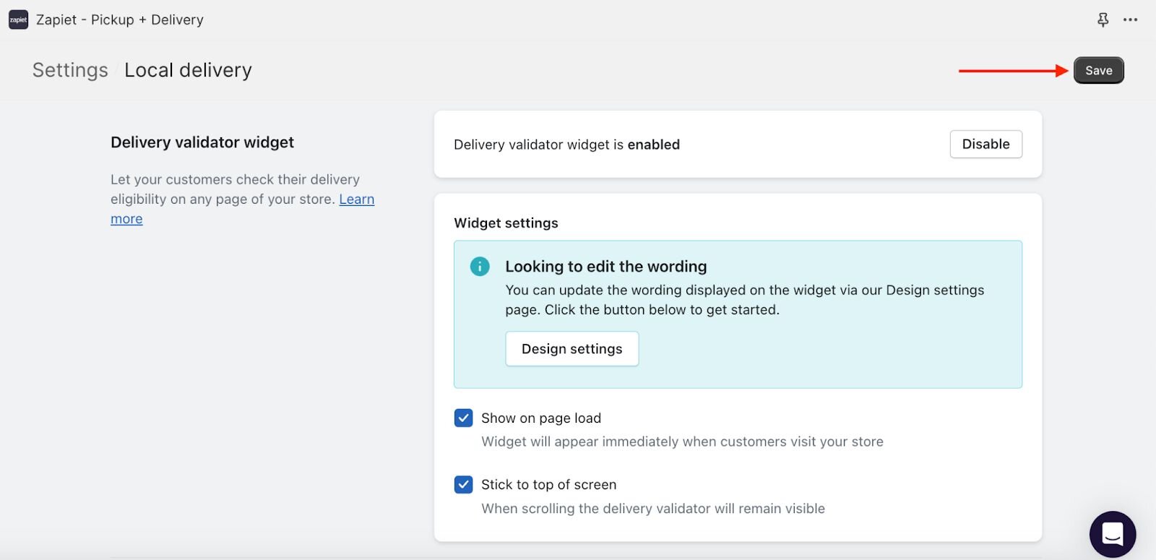Follow the Learn more link
The image size is (1156, 560).
pos(356,199)
